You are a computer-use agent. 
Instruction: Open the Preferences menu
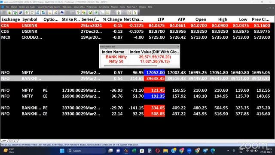click(x=92, y=7)
